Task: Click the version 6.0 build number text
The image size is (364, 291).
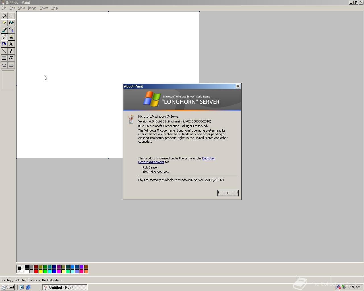Action: coord(175,121)
